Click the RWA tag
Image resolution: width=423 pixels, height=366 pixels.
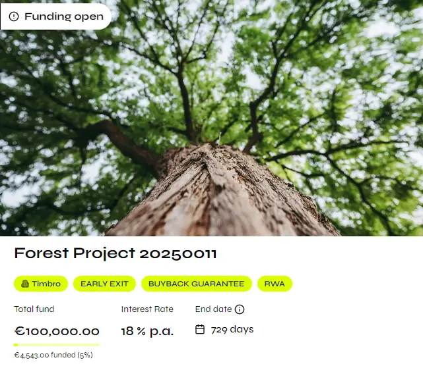pyautogui.click(x=275, y=284)
